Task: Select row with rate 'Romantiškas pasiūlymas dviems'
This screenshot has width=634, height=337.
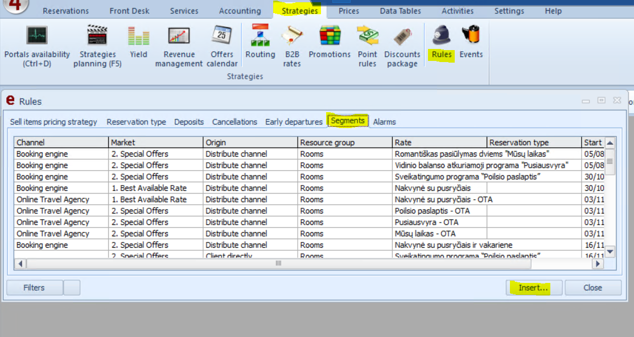Action: point(310,154)
